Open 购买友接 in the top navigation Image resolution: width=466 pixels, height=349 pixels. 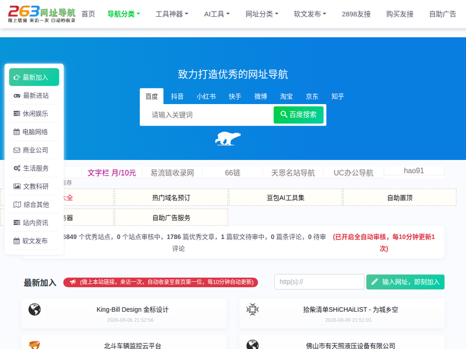400,14
